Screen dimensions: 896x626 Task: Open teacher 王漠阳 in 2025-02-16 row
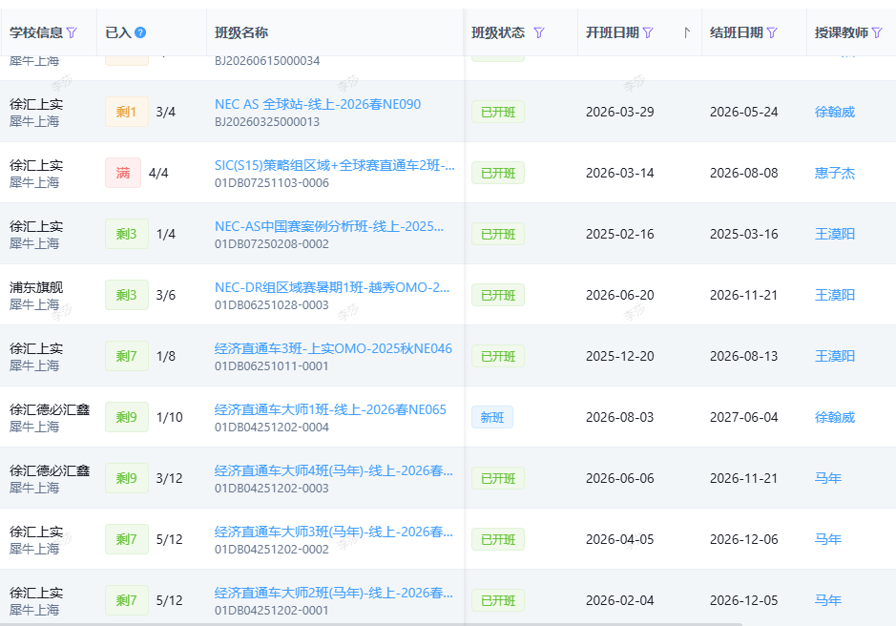(x=835, y=235)
